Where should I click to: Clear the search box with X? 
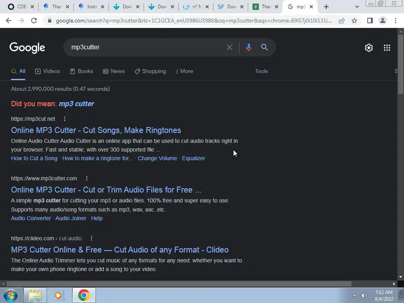(229, 47)
